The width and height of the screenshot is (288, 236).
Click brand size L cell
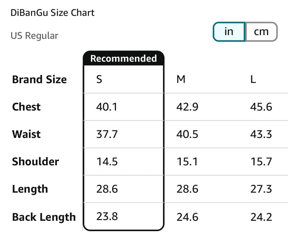pos(253,79)
